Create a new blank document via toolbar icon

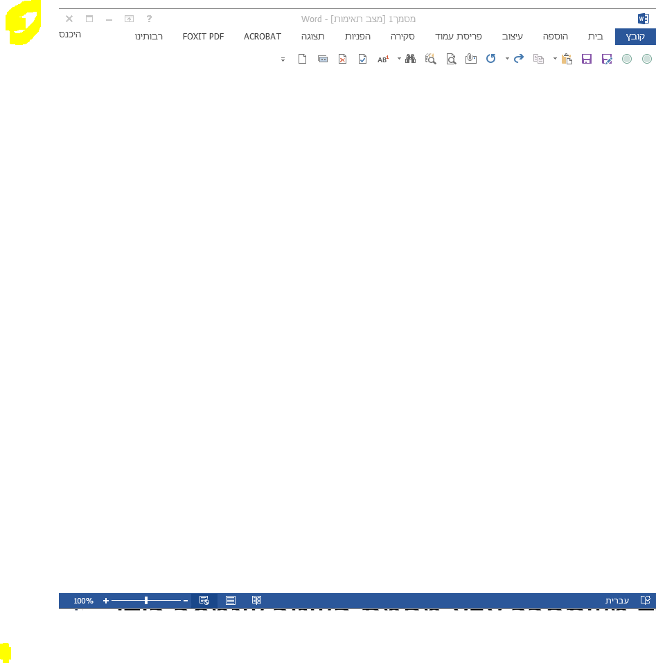pos(303,59)
